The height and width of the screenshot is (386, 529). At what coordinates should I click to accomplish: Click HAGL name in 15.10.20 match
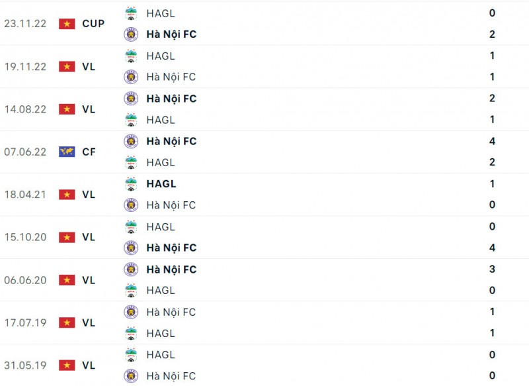(x=161, y=226)
